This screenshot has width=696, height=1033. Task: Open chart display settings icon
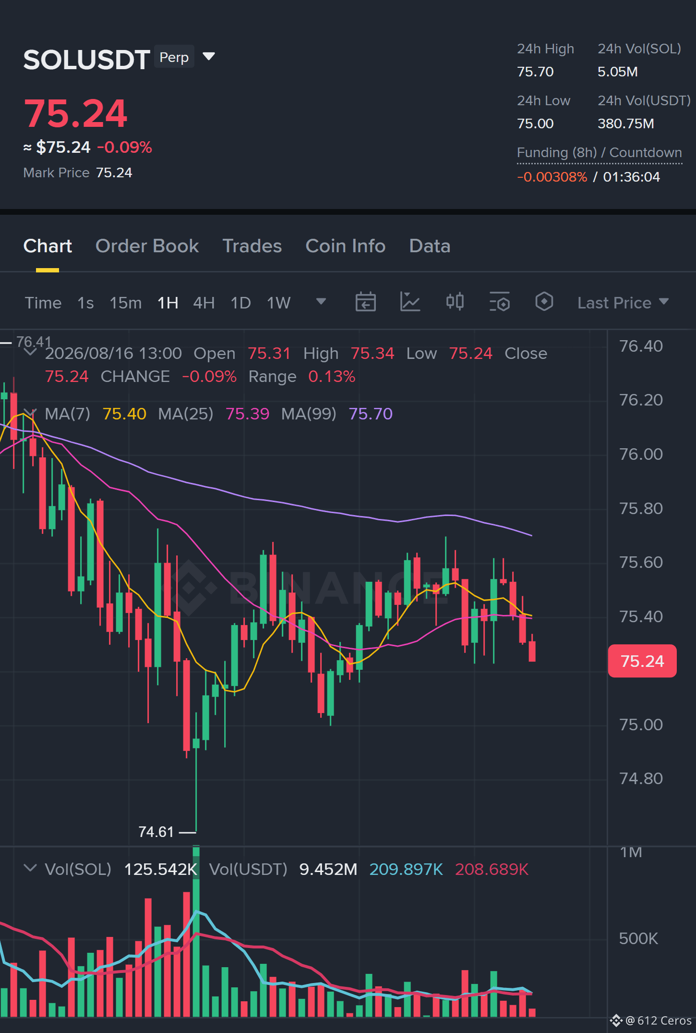coord(500,302)
